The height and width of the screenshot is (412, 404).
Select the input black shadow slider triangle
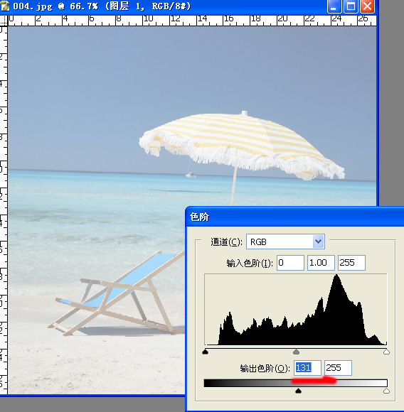[205, 352]
